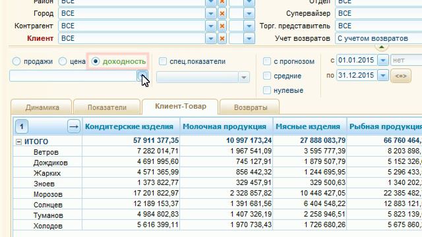Click the Молочная продукция column header
422x237 pixels.
click(226, 126)
